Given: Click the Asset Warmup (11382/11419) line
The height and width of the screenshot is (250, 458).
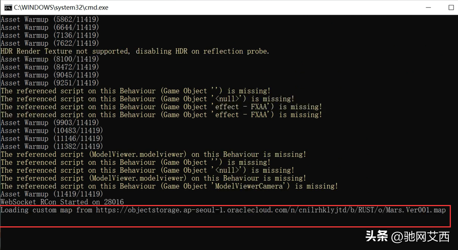Looking at the screenshot, I should click(52, 146).
